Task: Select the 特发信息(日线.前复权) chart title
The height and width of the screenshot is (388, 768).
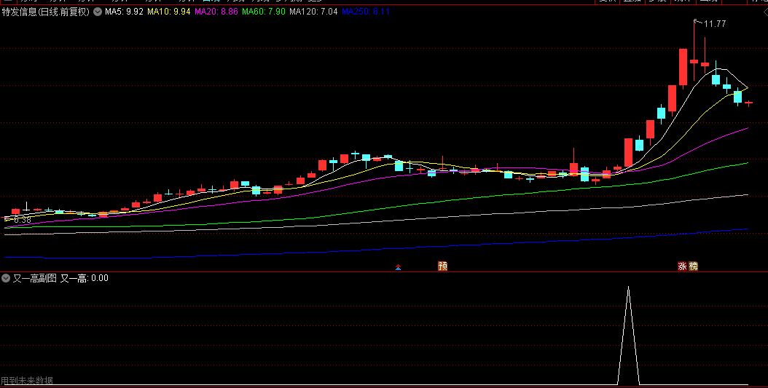Action: (46, 12)
